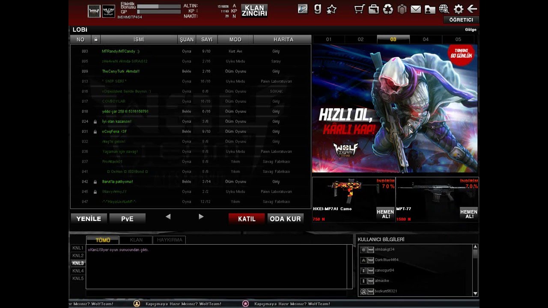Select room 'TheCenyTurk Alımda!!'
548x308 pixels.
click(x=191, y=71)
